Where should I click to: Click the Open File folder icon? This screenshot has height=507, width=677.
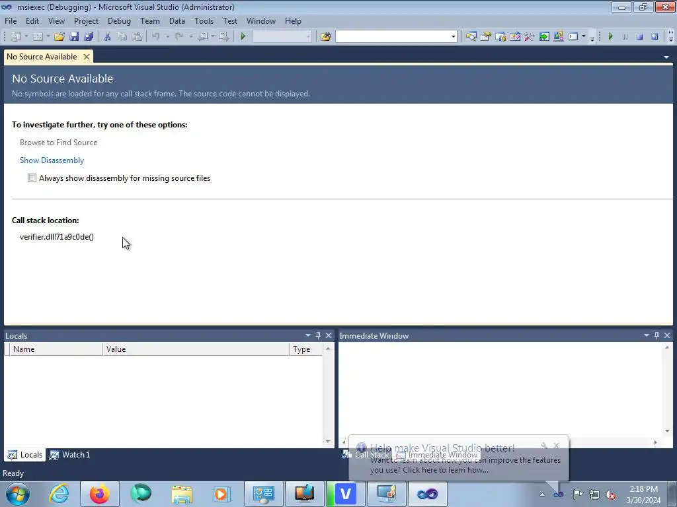coord(60,37)
